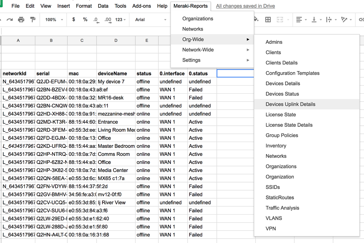364x243 pixels.
Task: Click All changes saved in Drive link
Action: (245, 6)
